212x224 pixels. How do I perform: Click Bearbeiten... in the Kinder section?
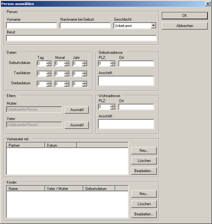tap(144, 214)
